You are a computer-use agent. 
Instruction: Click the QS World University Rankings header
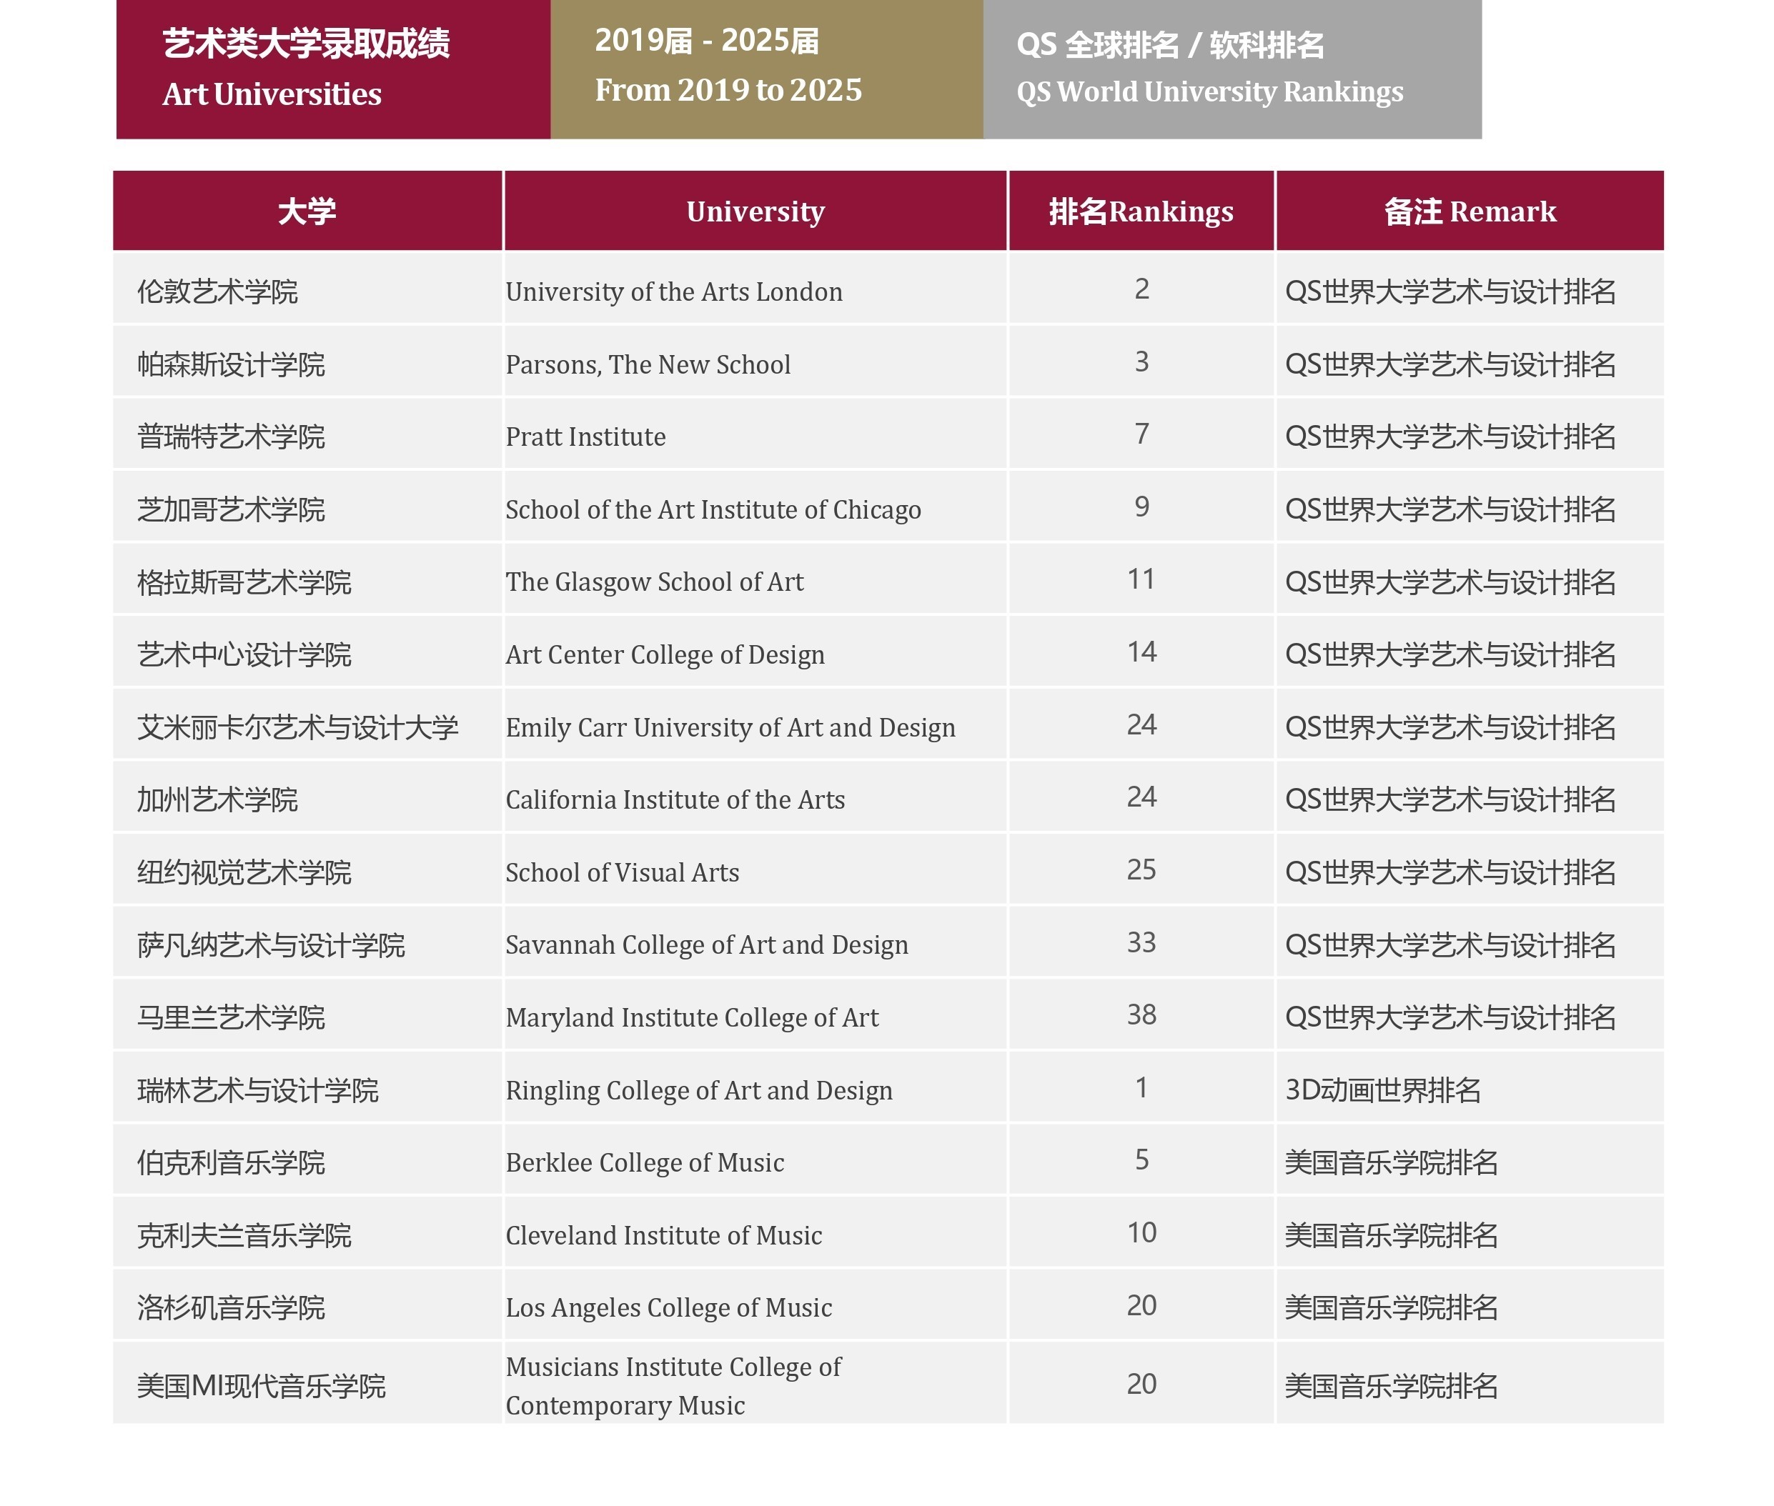[x=1231, y=69]
